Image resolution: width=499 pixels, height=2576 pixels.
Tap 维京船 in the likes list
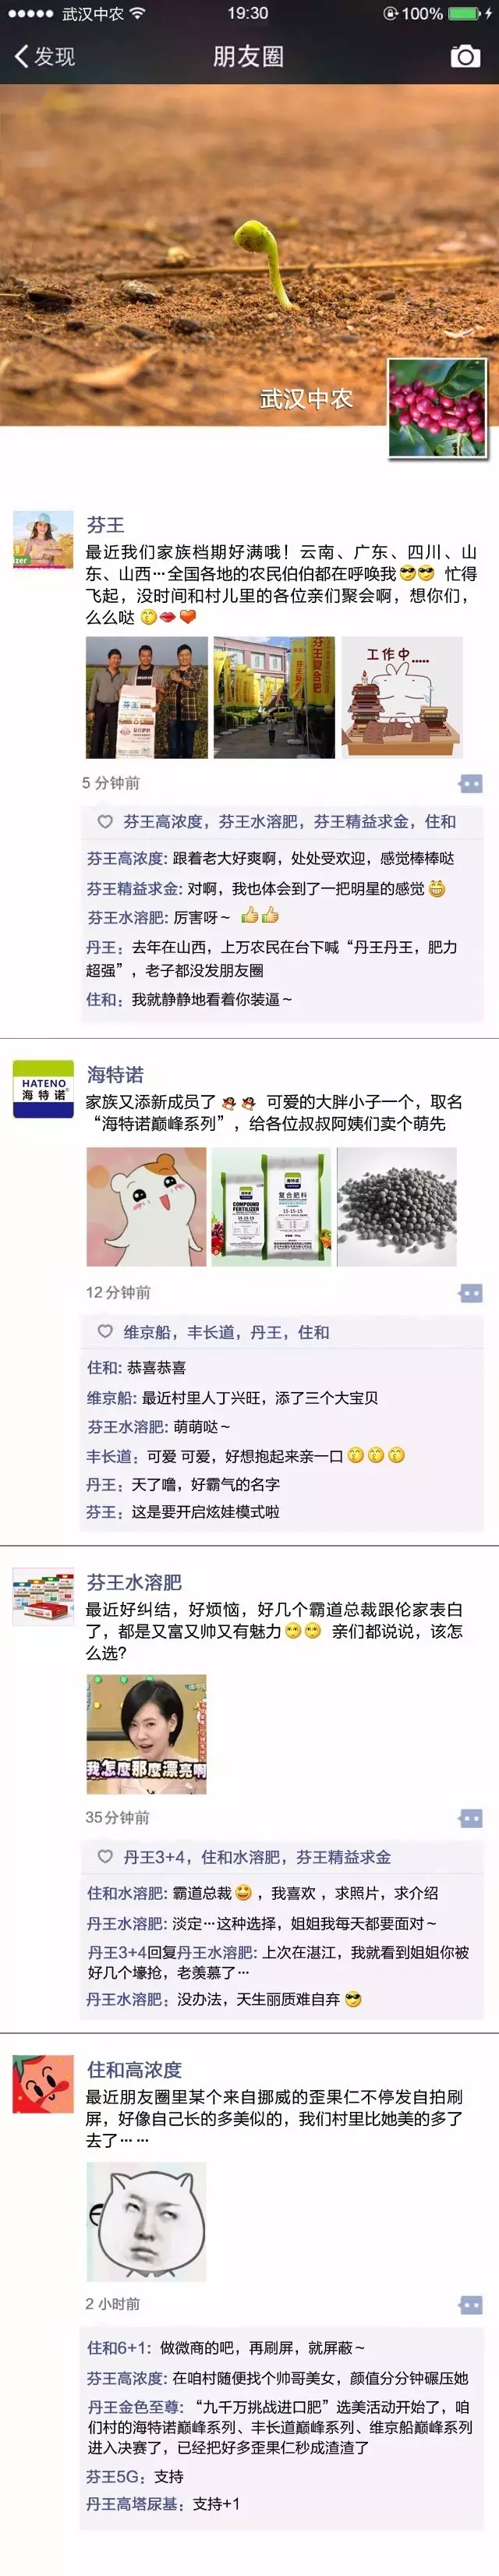147,1332
